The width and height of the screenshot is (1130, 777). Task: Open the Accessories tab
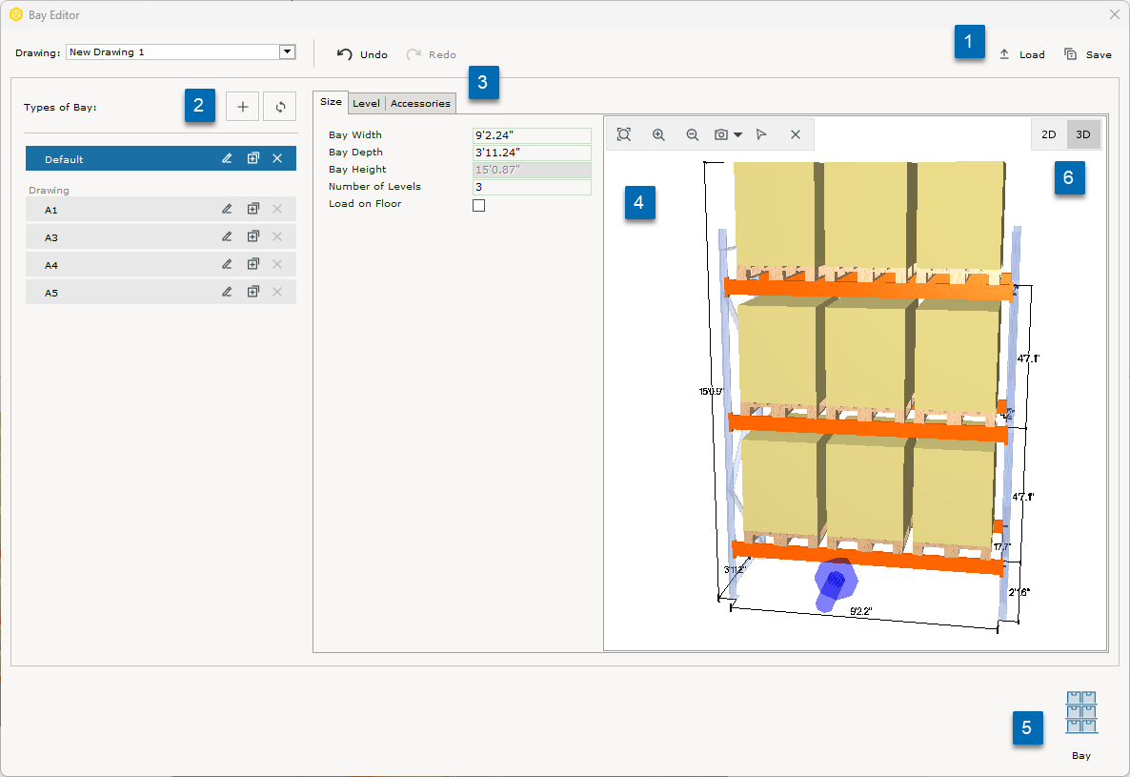pyautogui.click(x=419, y=103)
